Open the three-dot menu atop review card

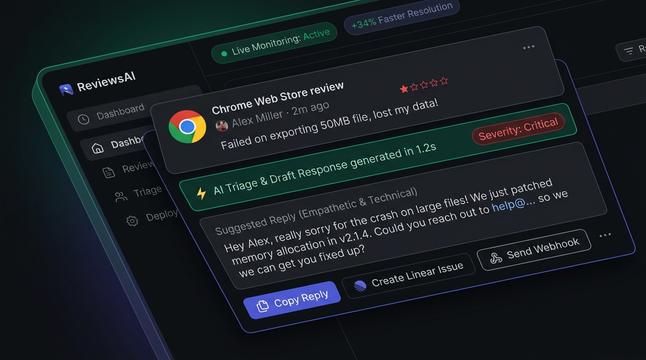(x=529, y=47)
